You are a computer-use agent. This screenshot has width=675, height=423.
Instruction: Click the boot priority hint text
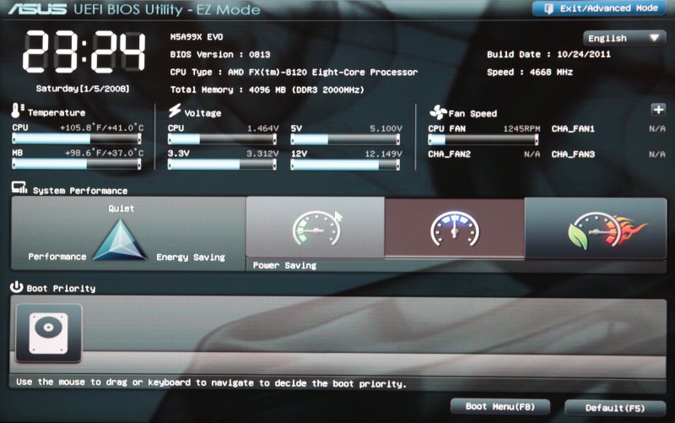[211, 382]
